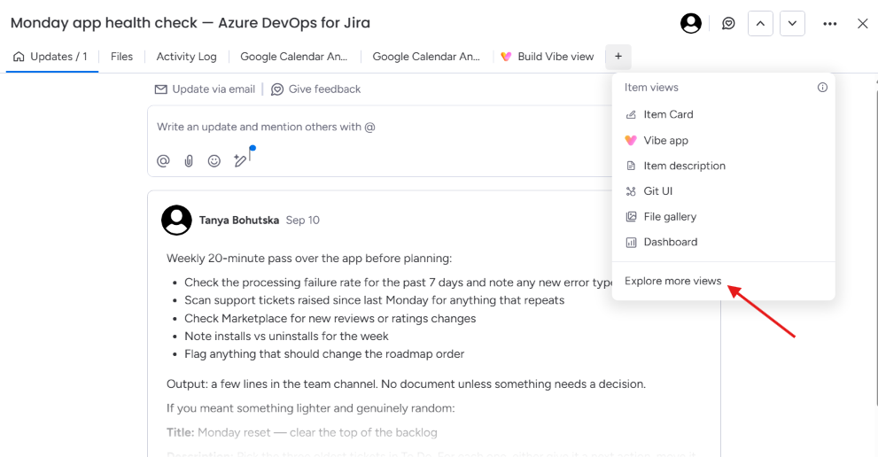Click the attach file paperclip icon
This screenshot has width=878, height=457.
coord(189,161)
